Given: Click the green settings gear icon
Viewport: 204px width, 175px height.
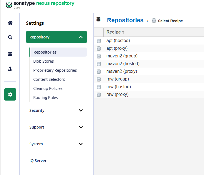Looking at the screenshot, I should [10, 94].
